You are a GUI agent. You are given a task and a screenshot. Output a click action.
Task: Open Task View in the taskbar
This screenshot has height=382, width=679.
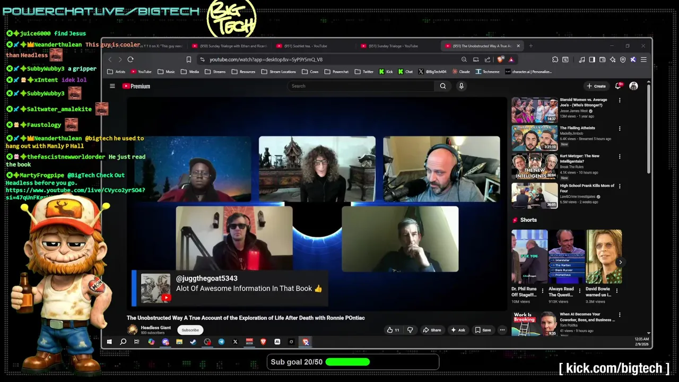[x=137, y=342]
